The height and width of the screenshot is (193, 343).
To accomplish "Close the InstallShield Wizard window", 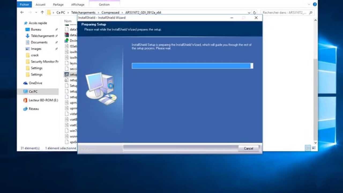I will tap(256, 18).
